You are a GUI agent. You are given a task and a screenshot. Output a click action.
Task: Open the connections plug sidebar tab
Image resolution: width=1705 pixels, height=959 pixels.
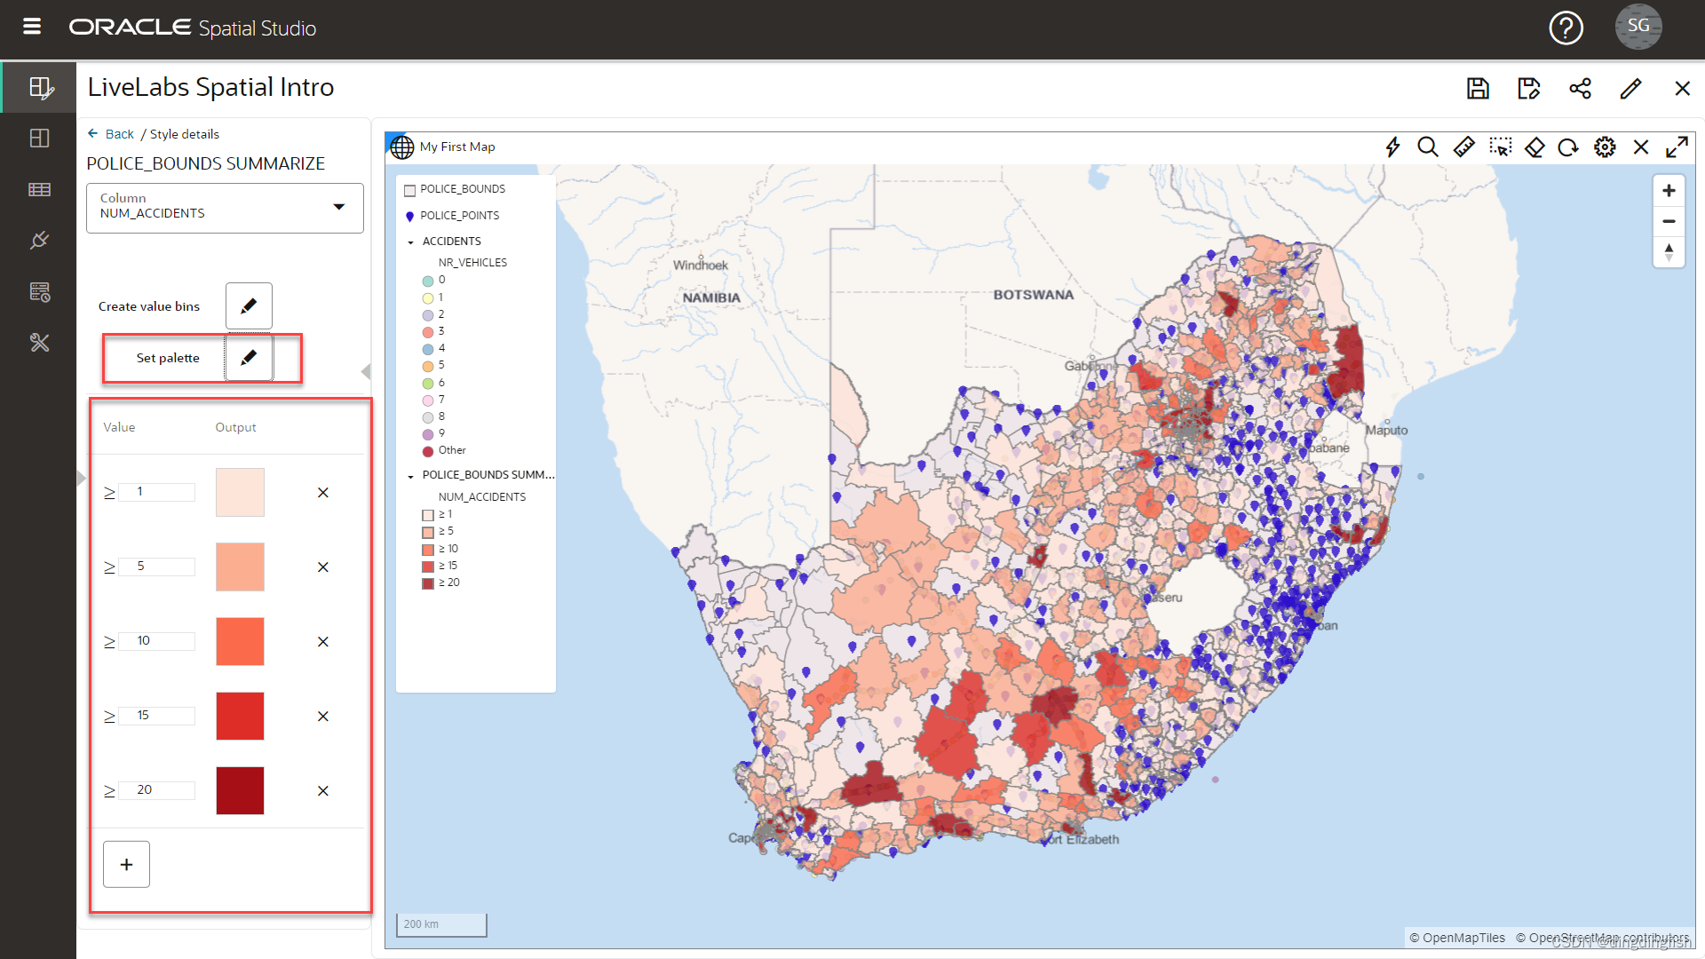click(x=39, y=241)
